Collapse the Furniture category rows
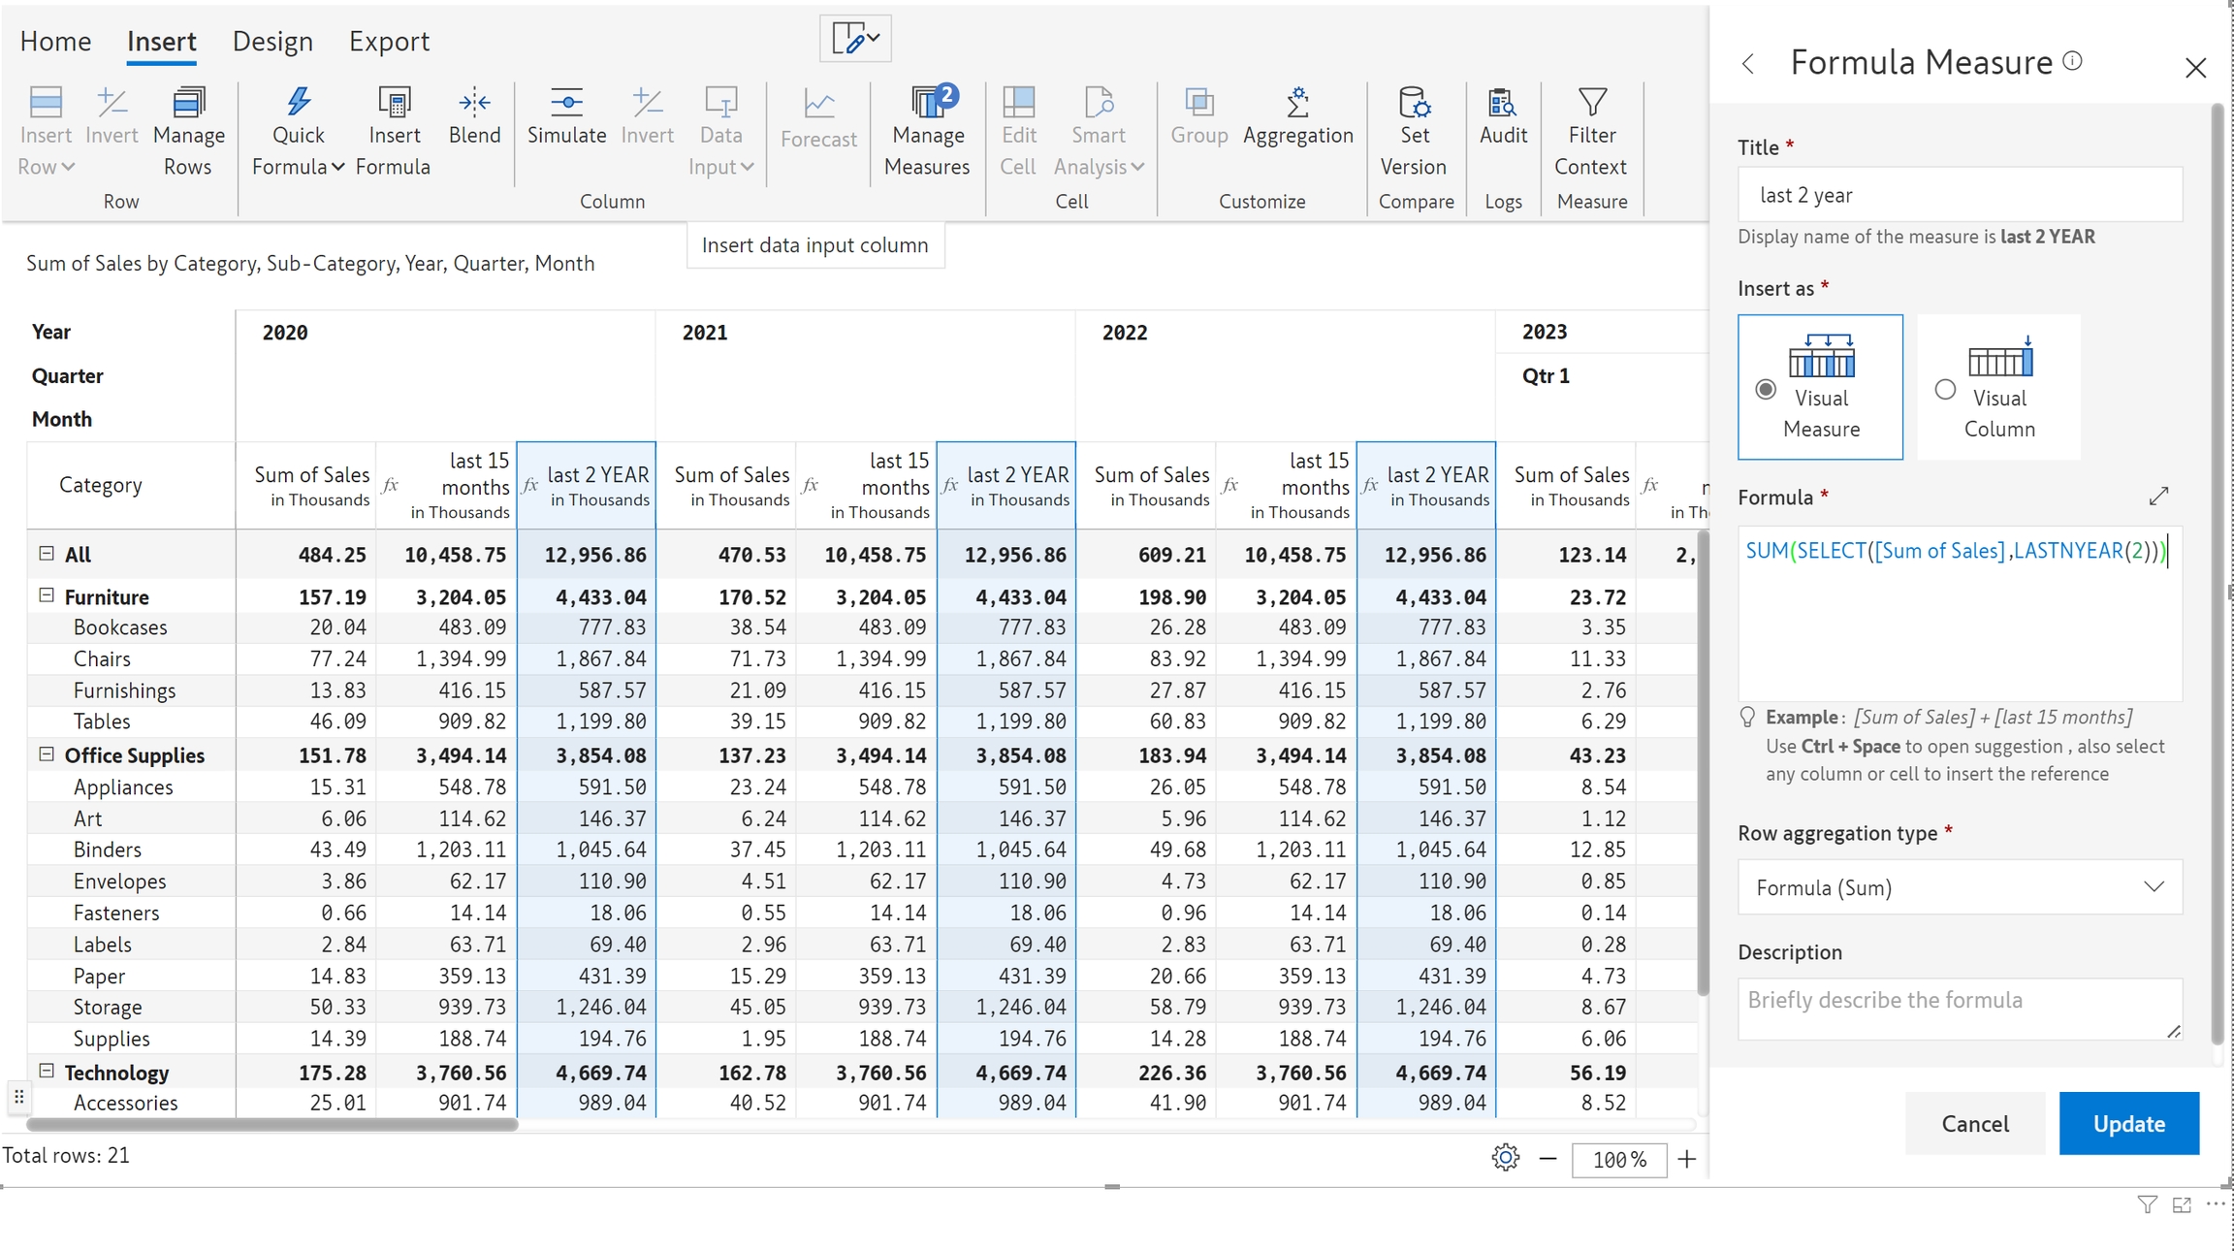 (x=46, y=595)
